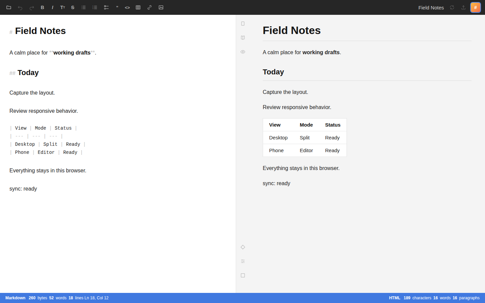The width and height of the screenshot is (485, 303).
Task: Click the crosshair target icon in the side strip
Action: [243, 247]
